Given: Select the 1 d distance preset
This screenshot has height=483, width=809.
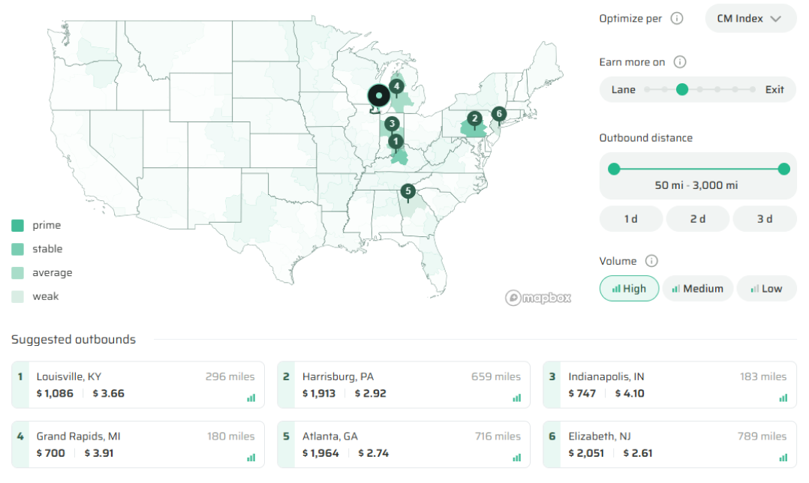Looking at the screenshot, I should (630, 219).
